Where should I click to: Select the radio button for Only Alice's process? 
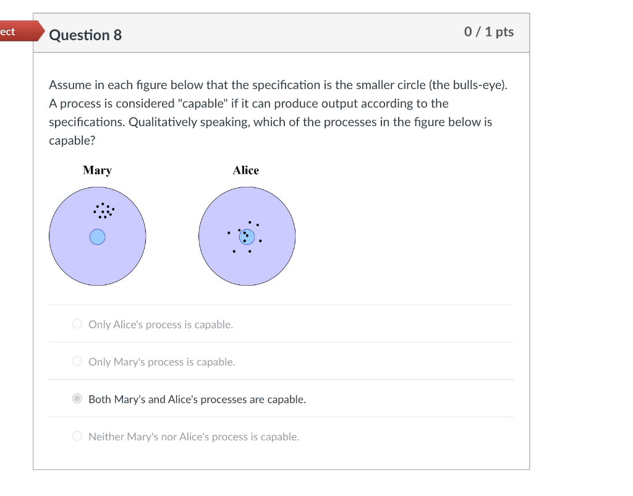tap(77, 323)
